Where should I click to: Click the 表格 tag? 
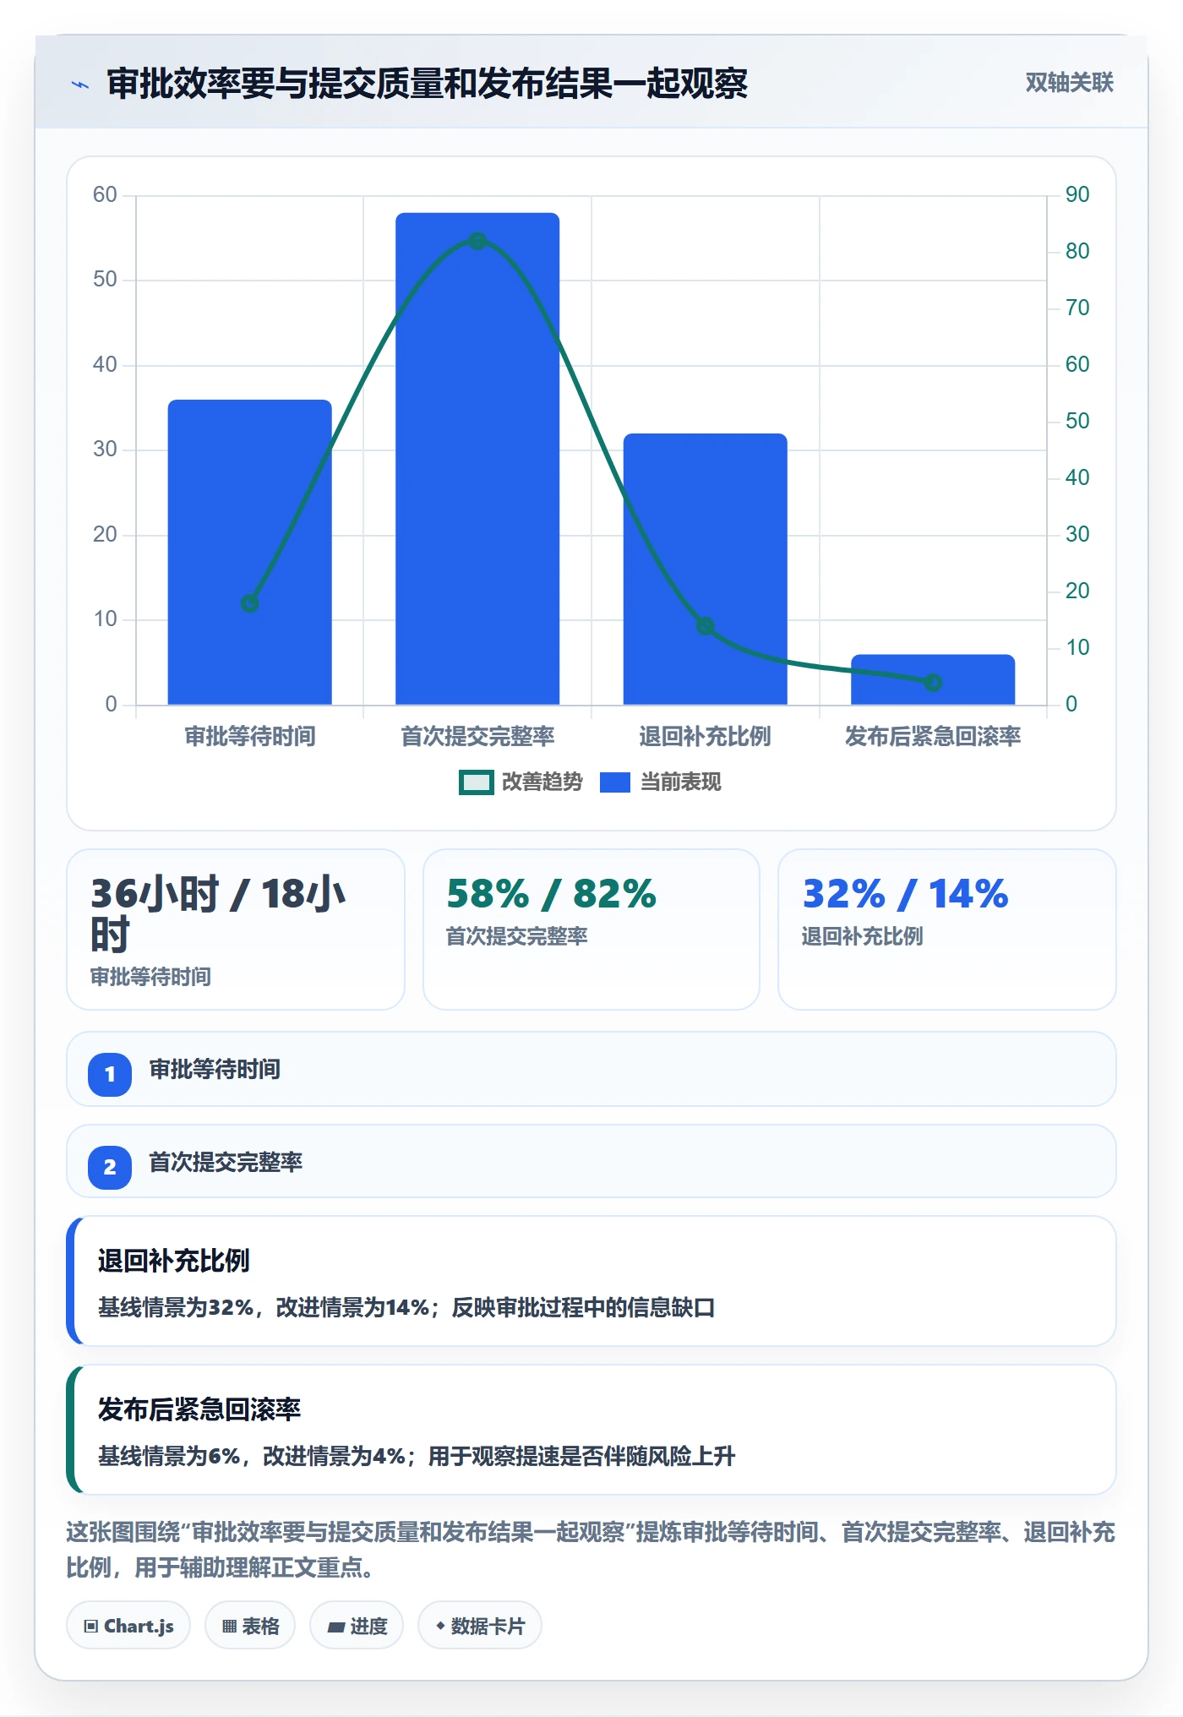click(x=250, y=1626)
